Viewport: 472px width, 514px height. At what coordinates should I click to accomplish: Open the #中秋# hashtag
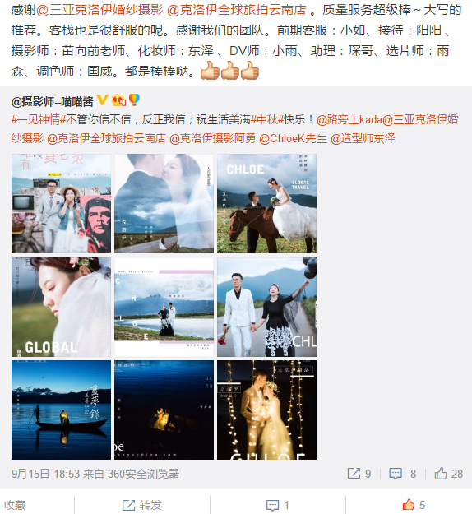(x=267, y=119)
